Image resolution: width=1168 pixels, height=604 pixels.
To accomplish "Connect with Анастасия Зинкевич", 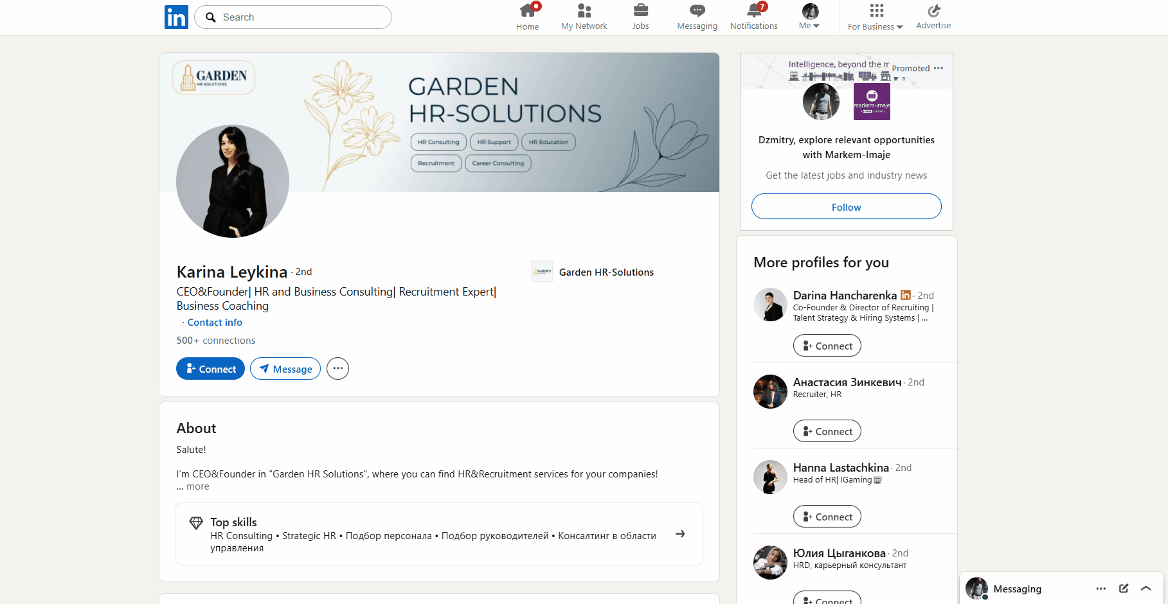I will (827, 431).
